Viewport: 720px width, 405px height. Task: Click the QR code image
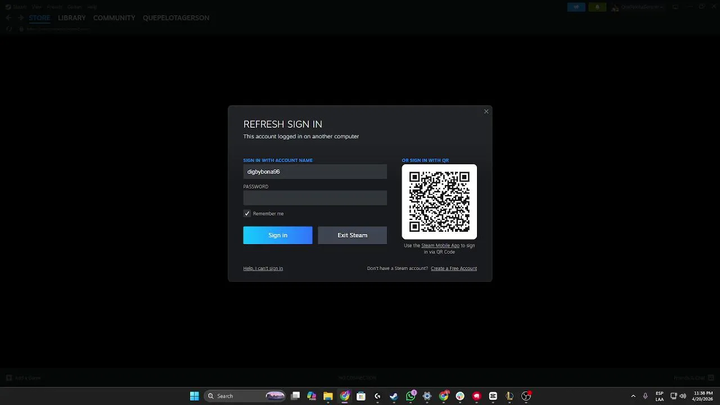[439, 202]
